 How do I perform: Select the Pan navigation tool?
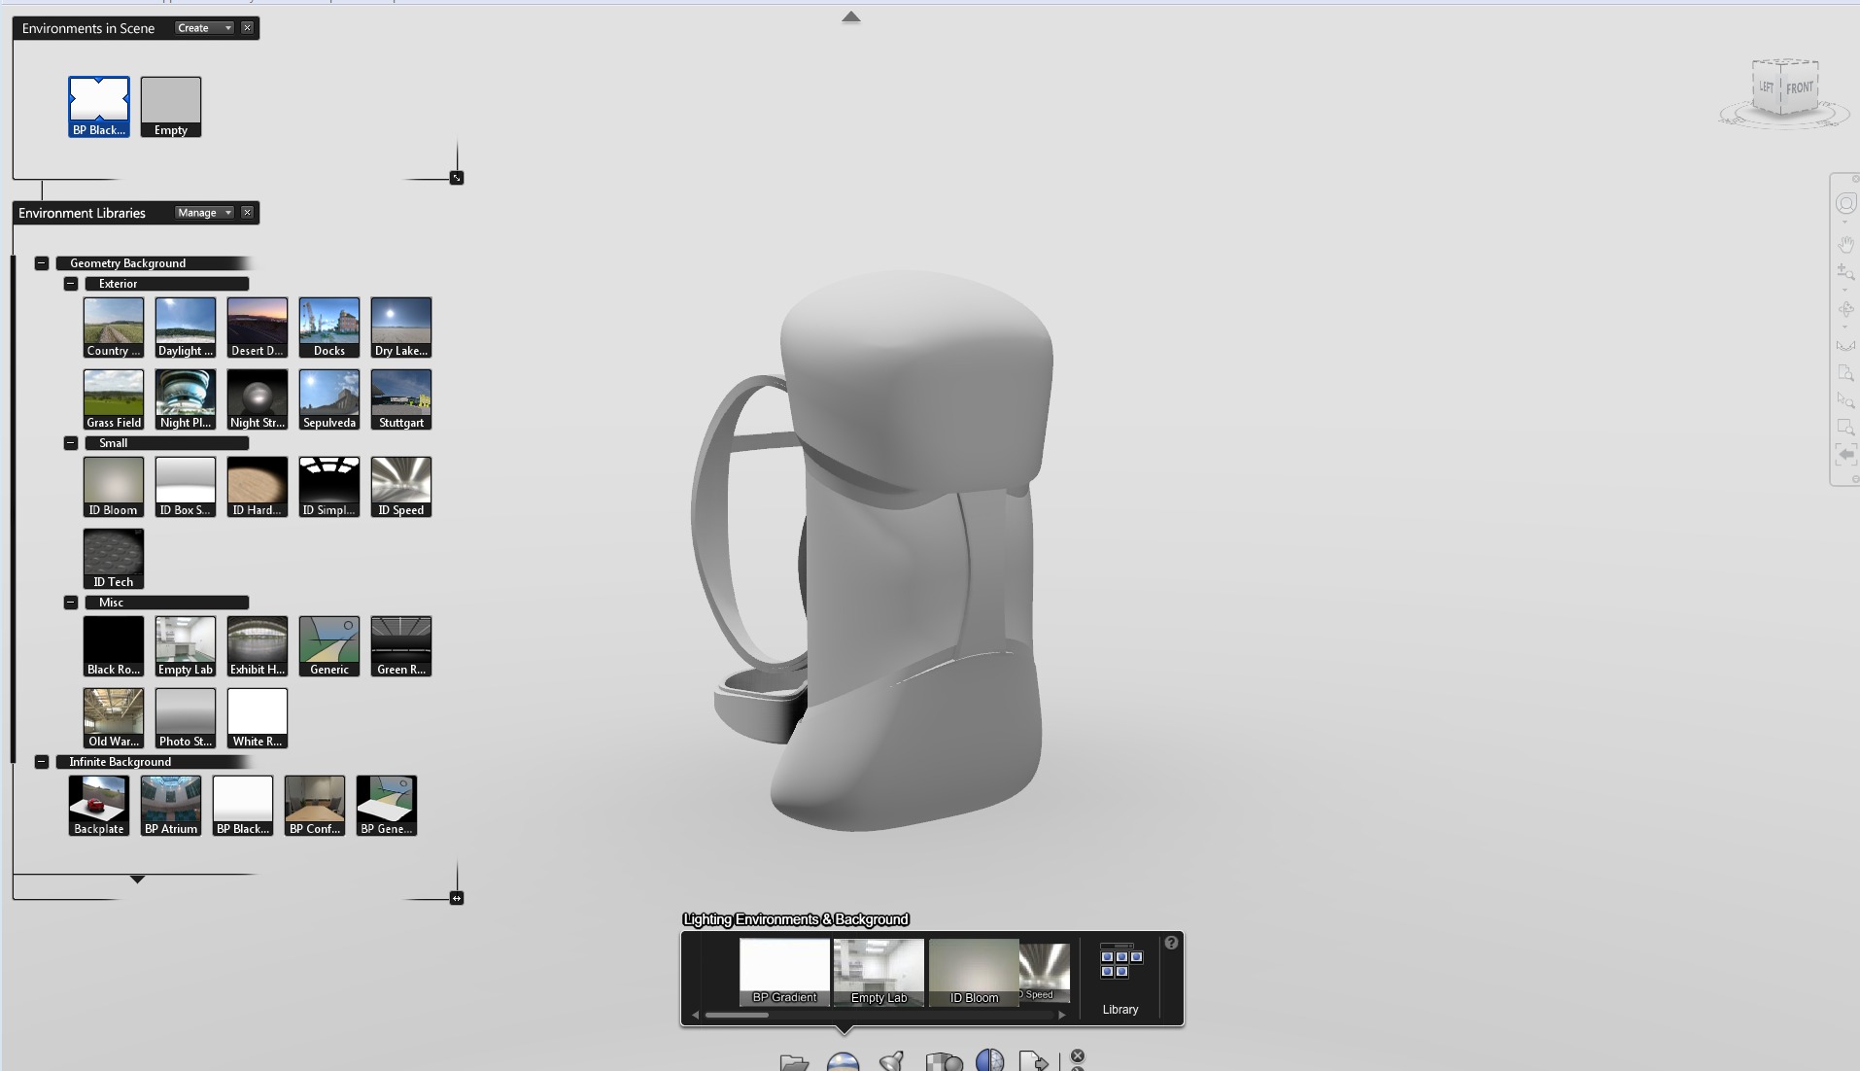click(x=1846, y=245)
